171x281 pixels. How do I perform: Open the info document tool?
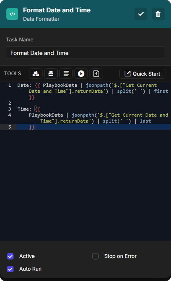point(96,74)
